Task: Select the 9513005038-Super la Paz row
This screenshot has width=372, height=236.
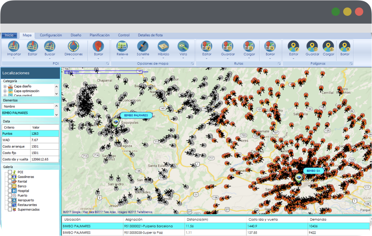Action: pos(216,233)
